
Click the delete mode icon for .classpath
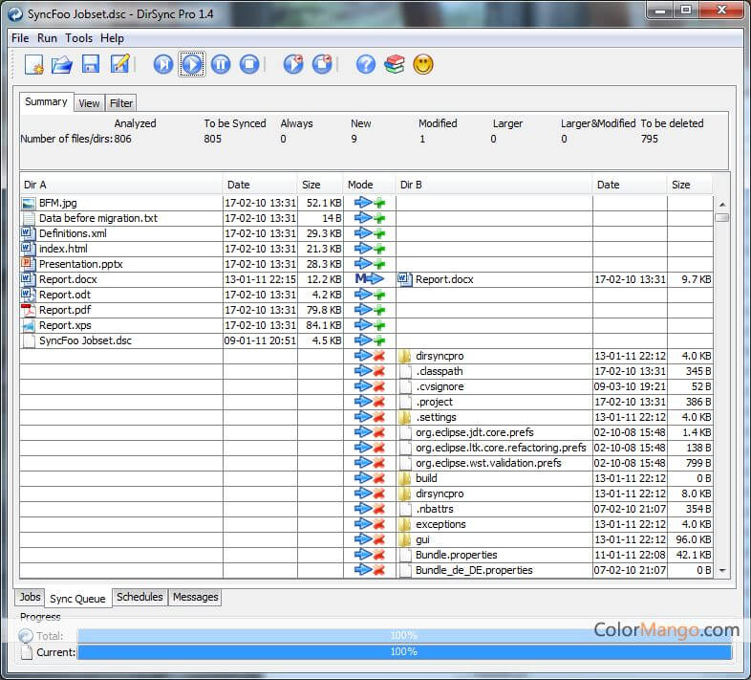370,371
